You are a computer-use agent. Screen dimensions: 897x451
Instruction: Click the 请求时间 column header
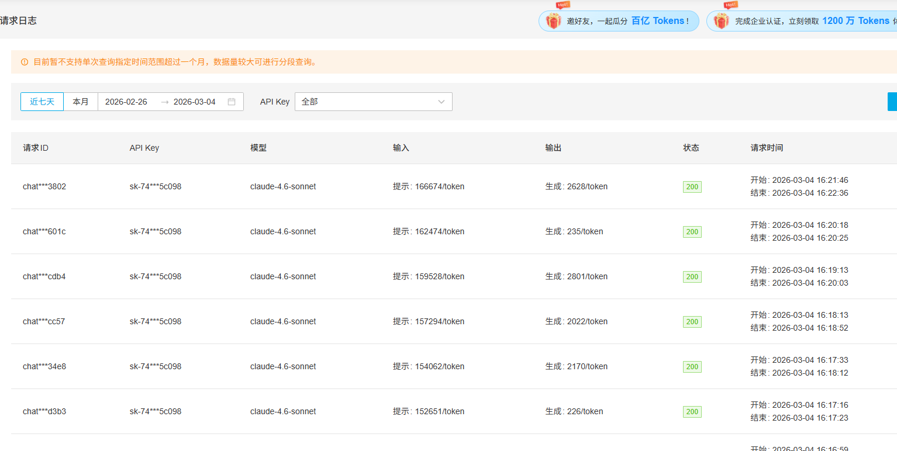point(767,148)
